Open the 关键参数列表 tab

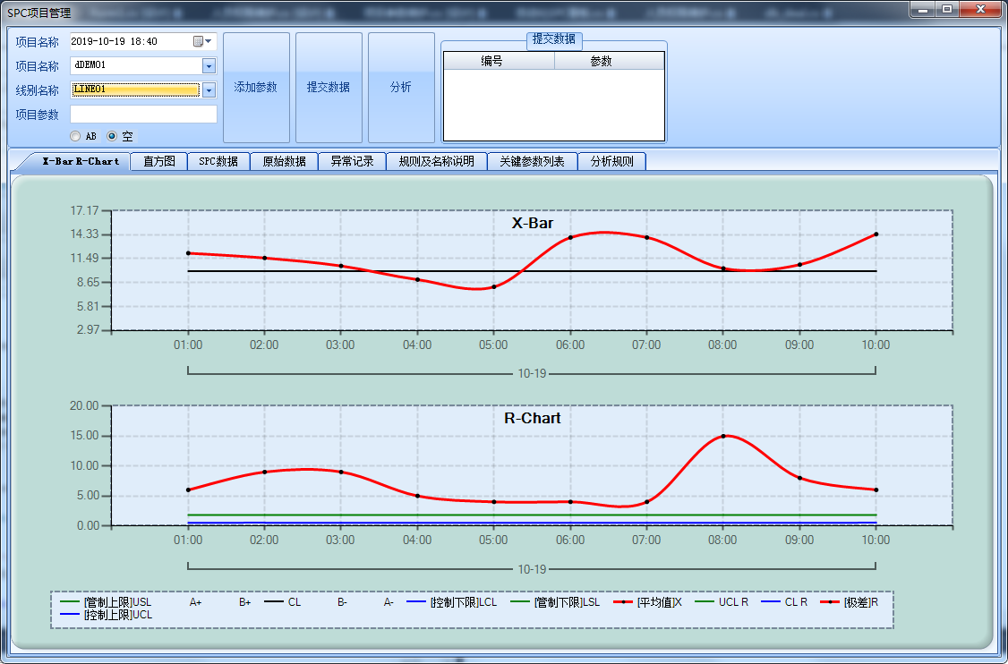pos(532,162)
